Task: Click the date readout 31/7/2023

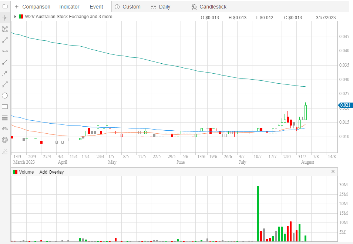Action: point(326,17)
